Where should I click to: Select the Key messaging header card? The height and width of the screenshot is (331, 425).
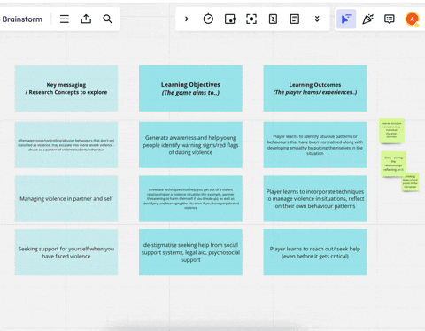(x=66, y=89)
